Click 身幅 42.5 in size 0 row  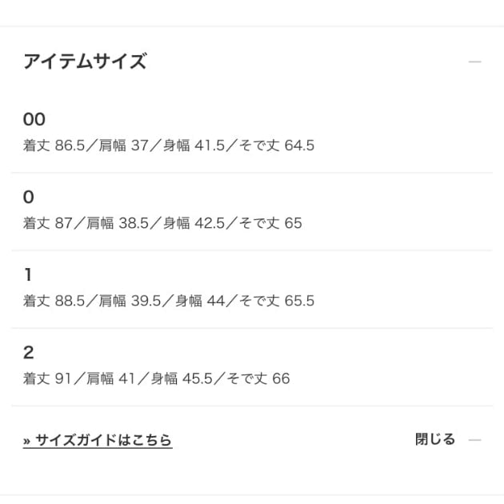coord(194,223)
